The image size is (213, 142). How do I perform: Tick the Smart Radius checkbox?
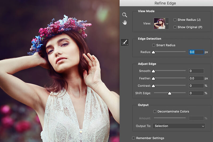pyautogui.click(x=154, y=45)
